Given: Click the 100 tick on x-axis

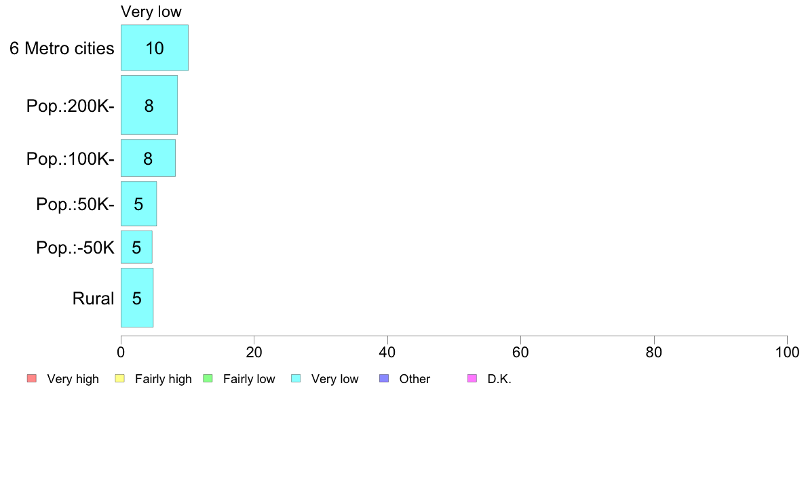Looking at the screenshot, I should (788, 352).
